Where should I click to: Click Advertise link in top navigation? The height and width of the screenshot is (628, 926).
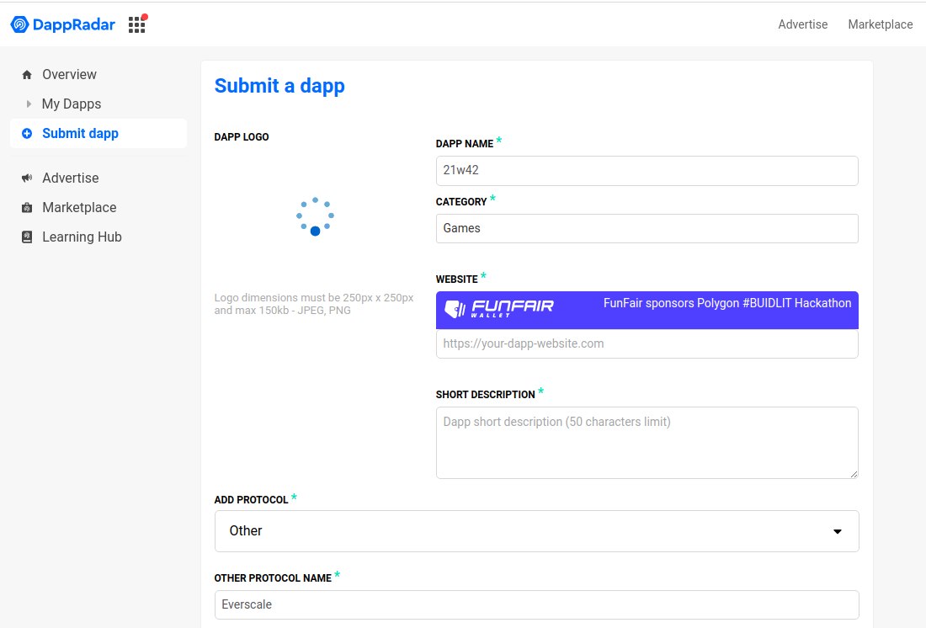tap(802, 24)
